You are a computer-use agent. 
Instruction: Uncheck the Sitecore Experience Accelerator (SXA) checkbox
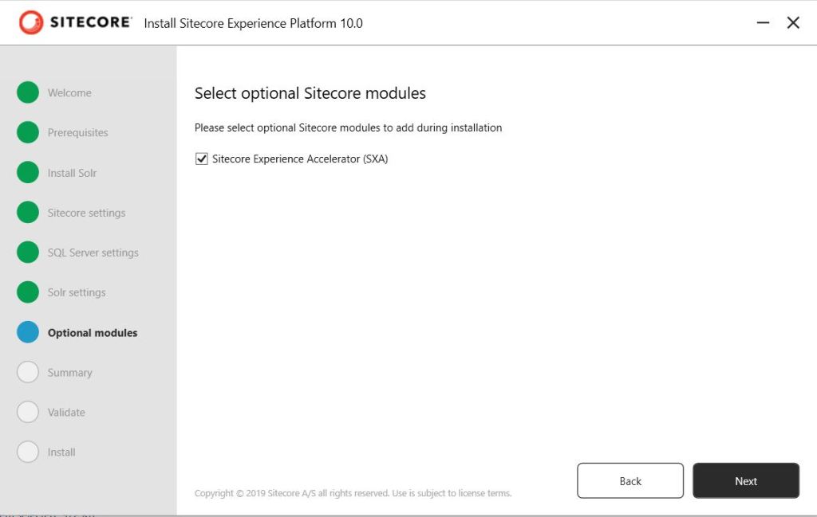[201, 159]
